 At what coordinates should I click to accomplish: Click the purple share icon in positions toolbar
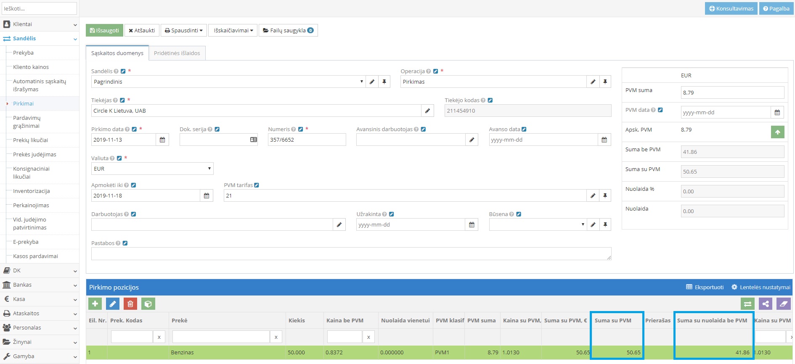[766, 304]
